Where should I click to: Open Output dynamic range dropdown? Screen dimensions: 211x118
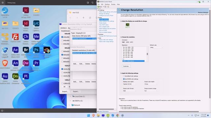coord(151,91)
